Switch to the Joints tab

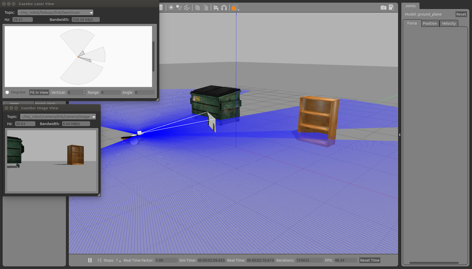point(410,6)
